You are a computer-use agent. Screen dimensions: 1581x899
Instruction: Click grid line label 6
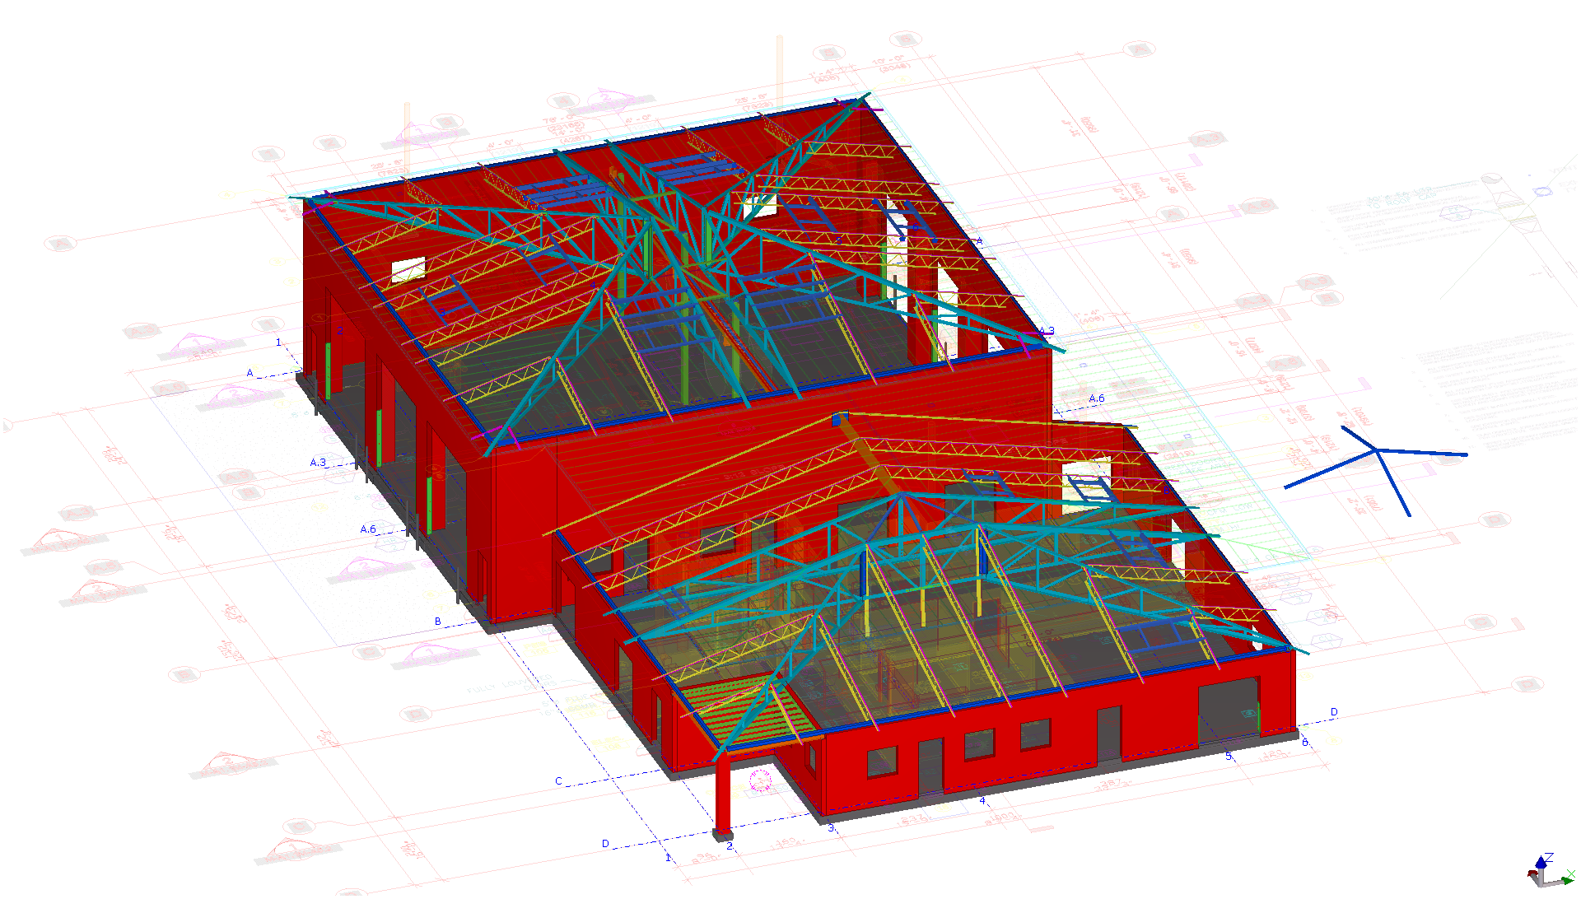click(x=1304, y=743)
